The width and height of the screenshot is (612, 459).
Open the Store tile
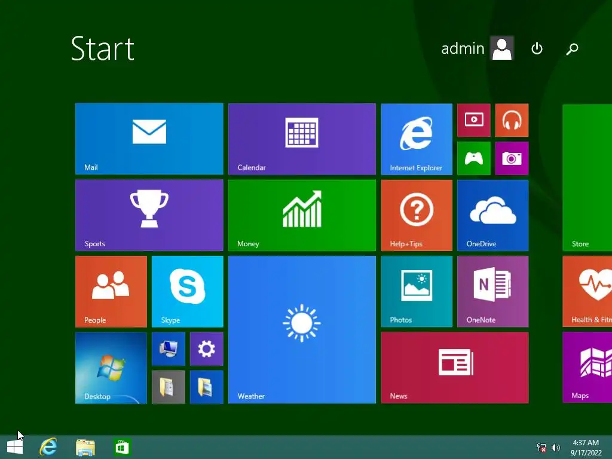click(587, 177)
